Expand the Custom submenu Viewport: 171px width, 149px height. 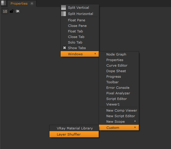pyautogui.click(x=119, y=128)
